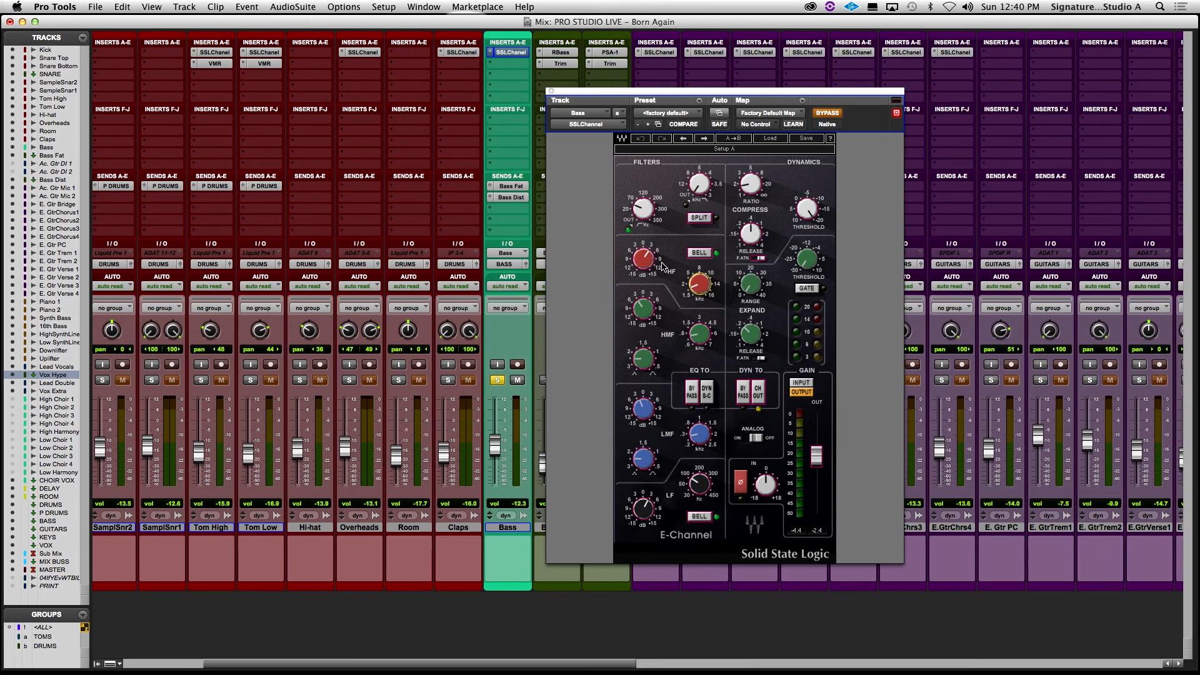Toggle the LF BELL switch
1200x675 pixels.
click(699, 516)
